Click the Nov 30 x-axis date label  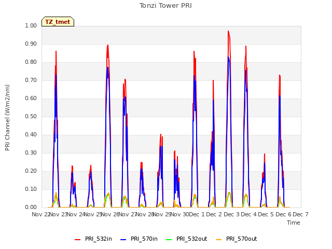(179, 214)
